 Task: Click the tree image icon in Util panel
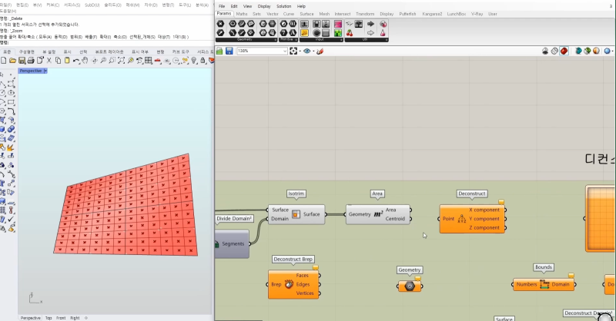[359, 24]
